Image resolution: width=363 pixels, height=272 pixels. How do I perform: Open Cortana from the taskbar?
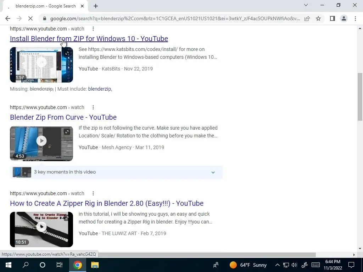coord(43,265)
